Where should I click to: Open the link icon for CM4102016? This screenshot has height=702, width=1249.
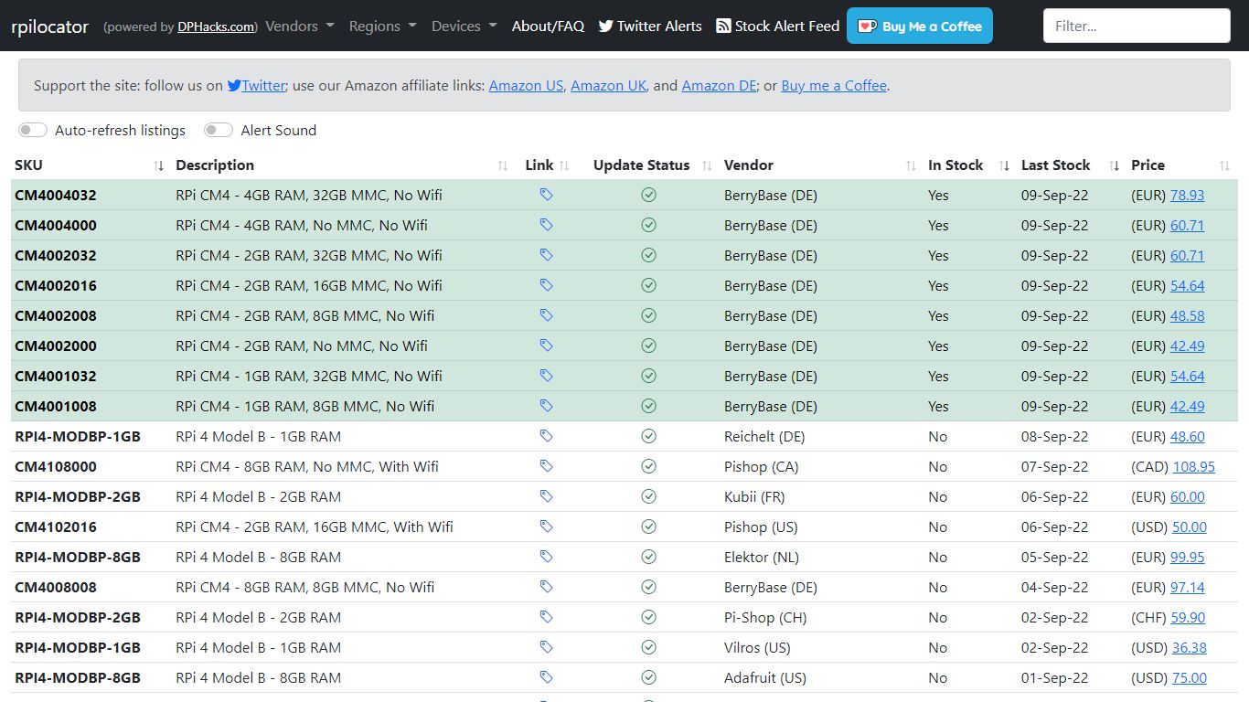(546, 526)
